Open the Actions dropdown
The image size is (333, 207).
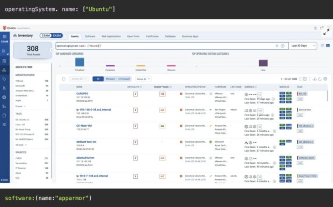(x=79, y=79)
